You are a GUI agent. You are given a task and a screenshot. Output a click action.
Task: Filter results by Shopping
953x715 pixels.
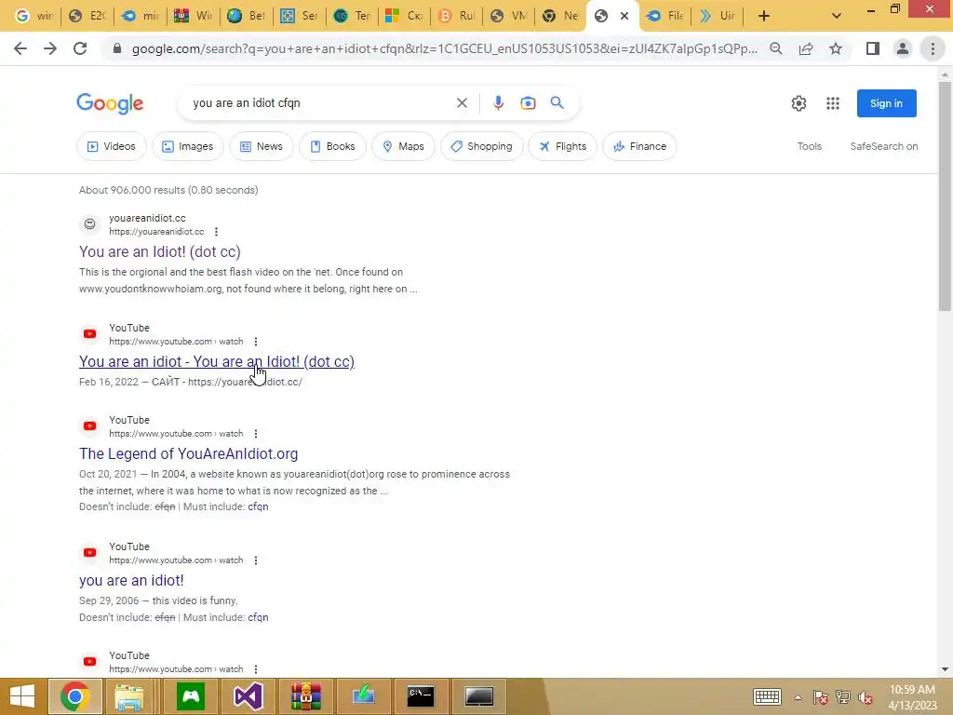481,146
